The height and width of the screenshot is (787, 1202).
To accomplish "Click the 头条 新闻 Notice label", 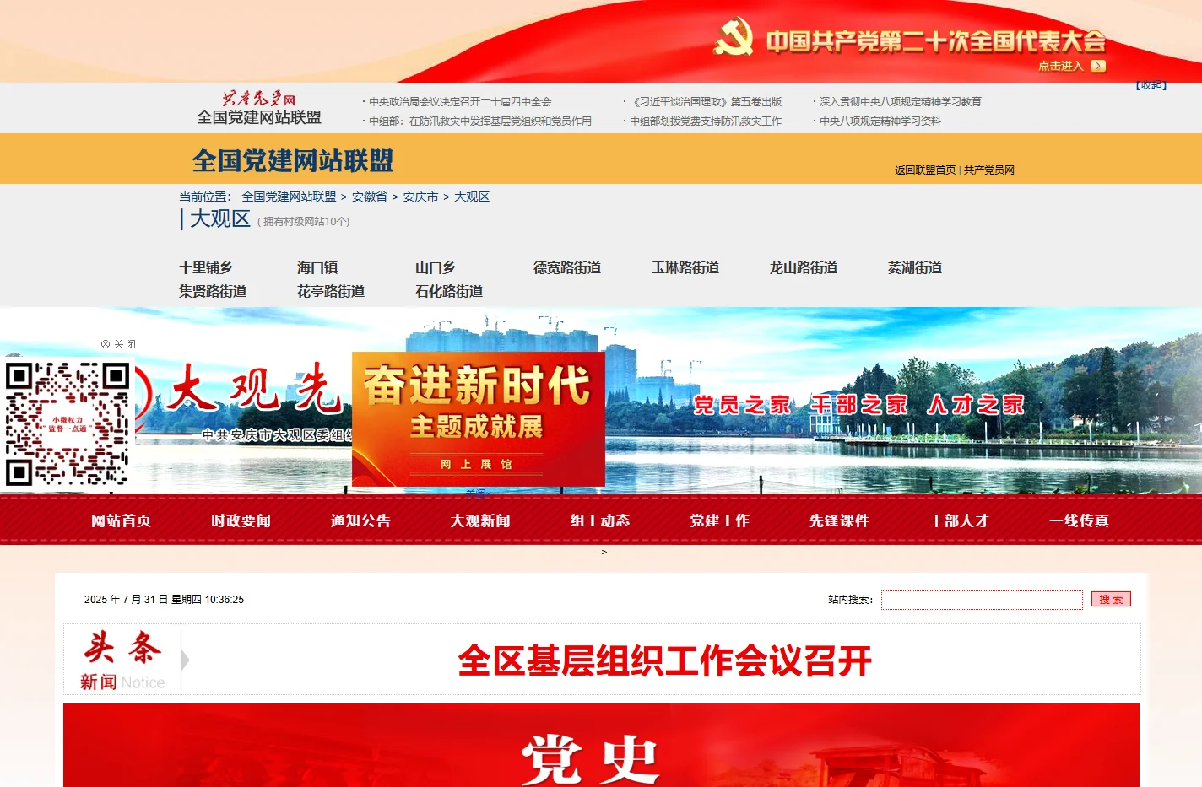I will 123,660.
